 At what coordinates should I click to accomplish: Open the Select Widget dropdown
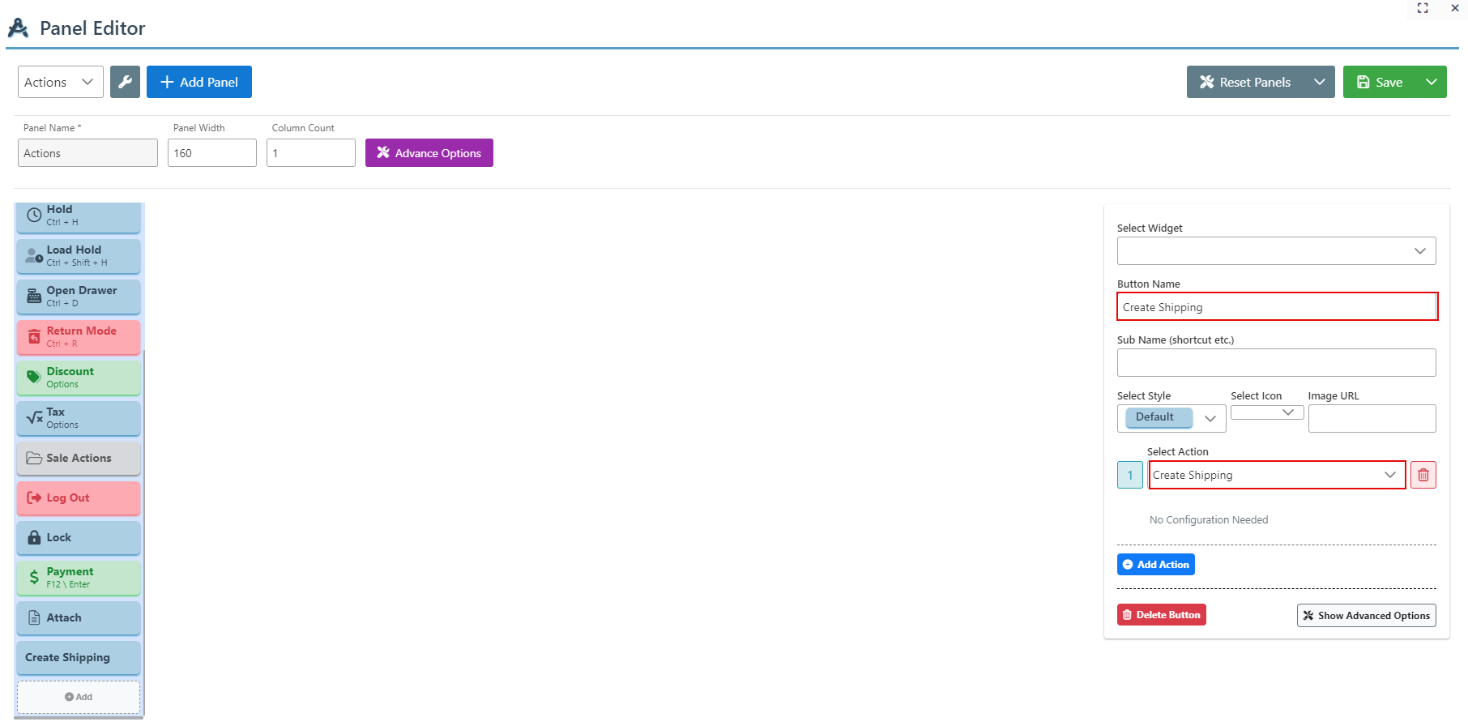coord(1276,251)
